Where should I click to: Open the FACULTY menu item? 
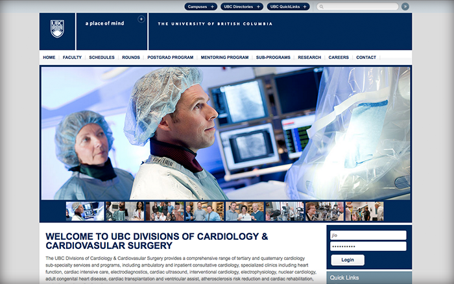[72, 57]
